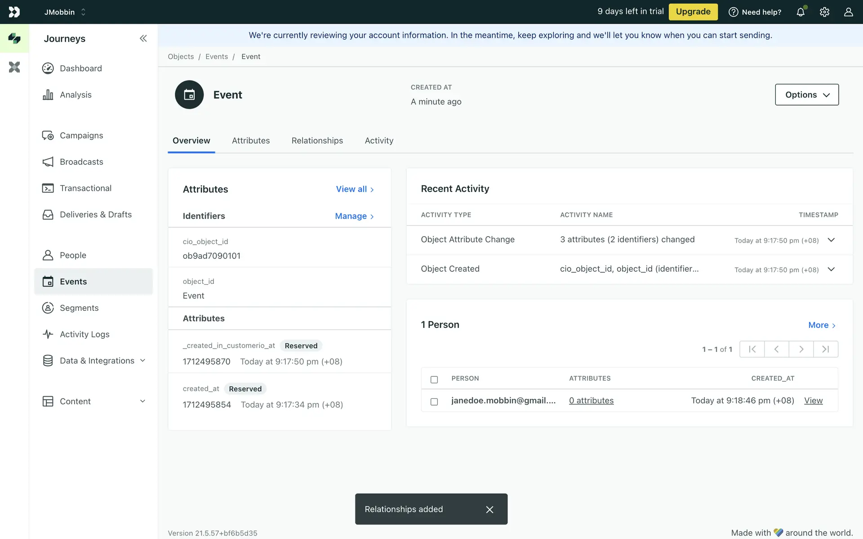Collapse the Journeys sidebar with double-chevron icon
Screen dimensions: 863x539
point(143,39)
